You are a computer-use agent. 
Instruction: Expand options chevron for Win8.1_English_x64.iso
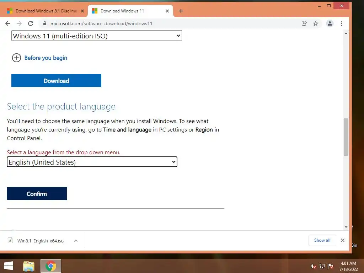[x=76, y=241]
